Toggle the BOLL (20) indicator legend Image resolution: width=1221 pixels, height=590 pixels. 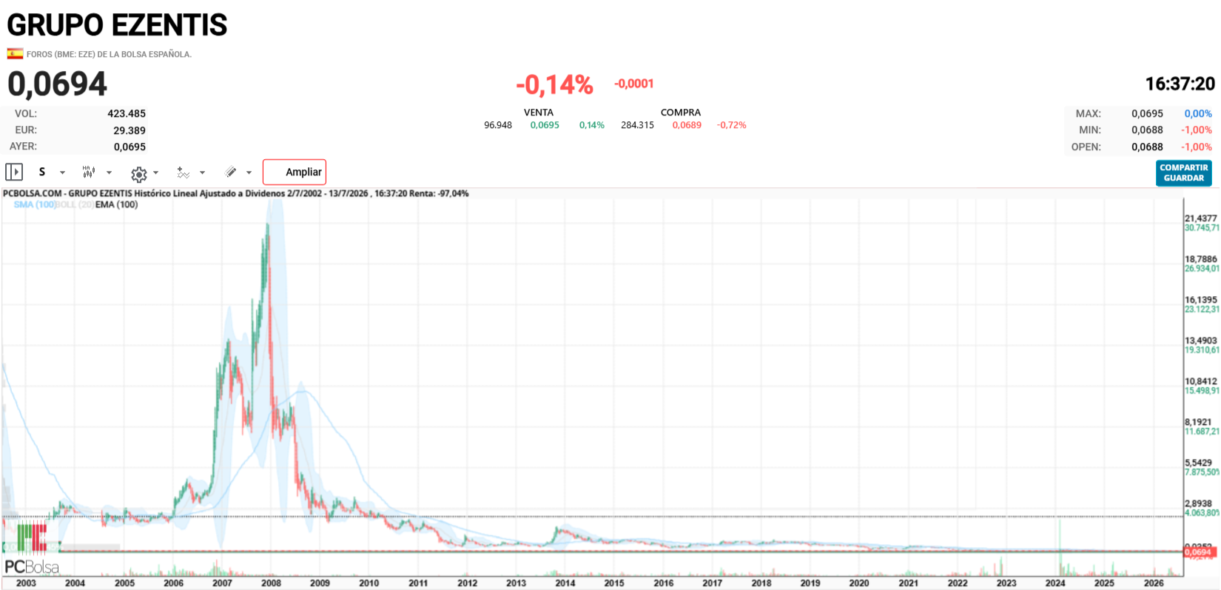click(75, 205)
